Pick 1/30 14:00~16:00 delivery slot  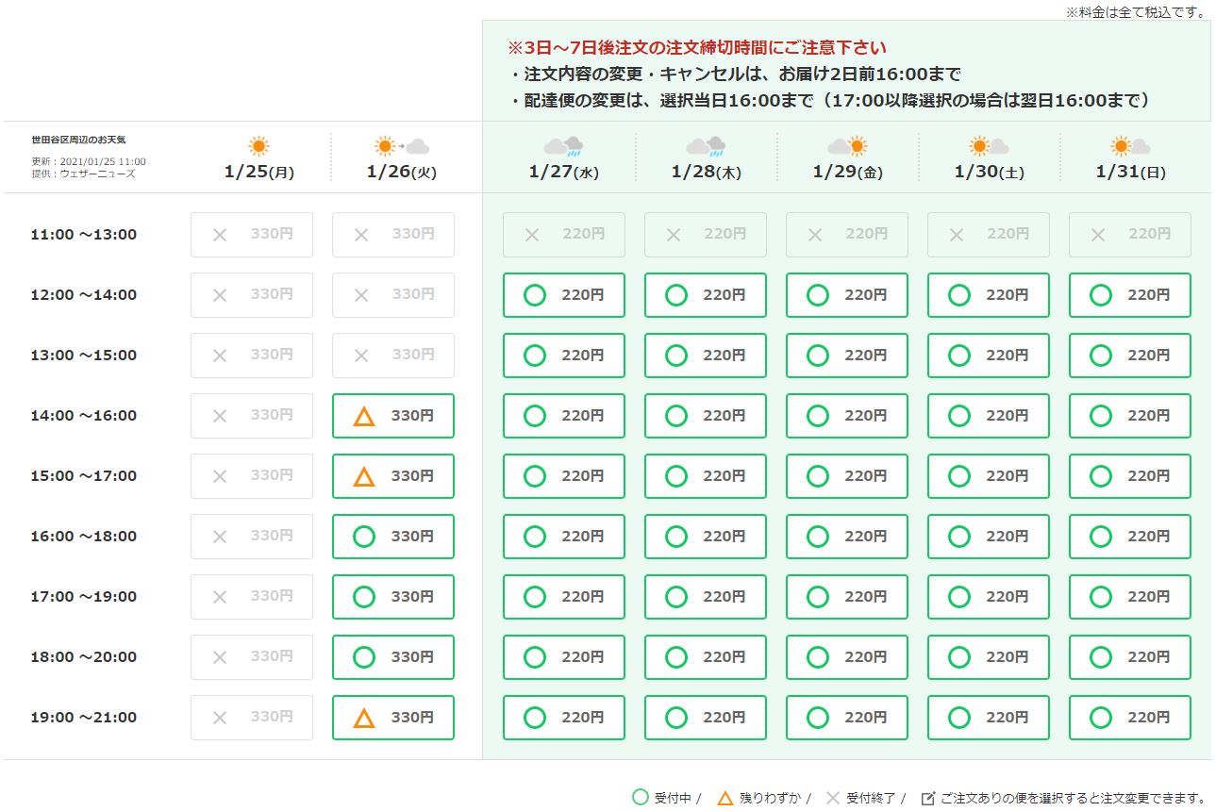pyautogui.click(x=989, y=416)
